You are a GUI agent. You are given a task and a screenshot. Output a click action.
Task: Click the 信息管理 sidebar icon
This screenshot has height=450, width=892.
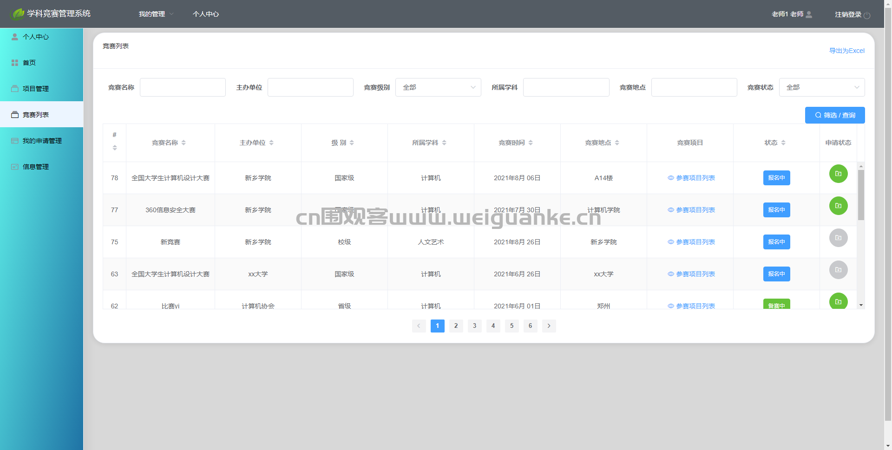coord(15,167)
